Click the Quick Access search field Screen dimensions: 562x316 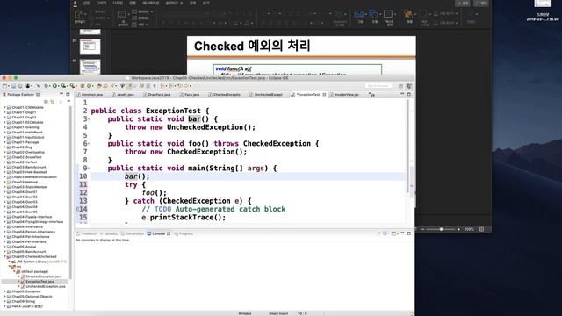pyautogui.click(x=378, y=86)
